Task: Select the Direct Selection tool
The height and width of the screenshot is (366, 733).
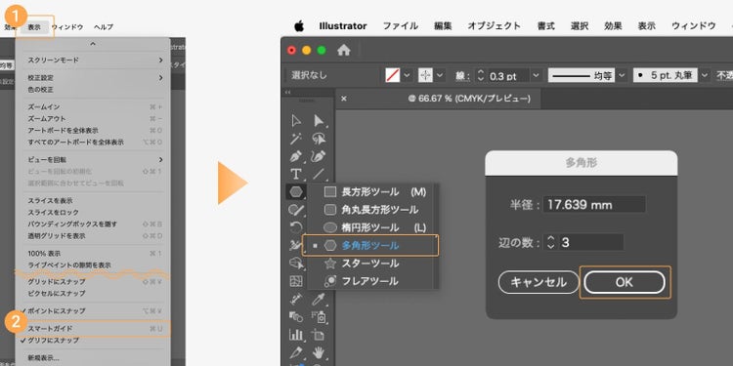Action: coord(319,121)
